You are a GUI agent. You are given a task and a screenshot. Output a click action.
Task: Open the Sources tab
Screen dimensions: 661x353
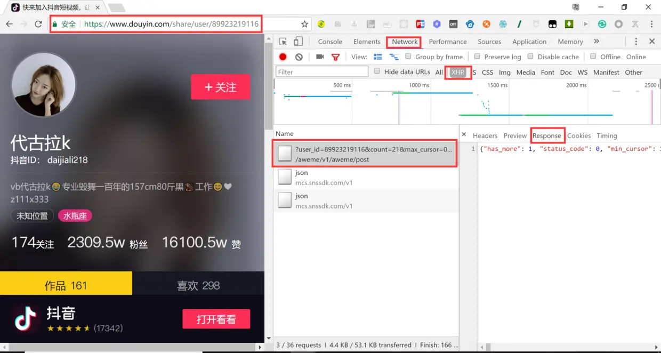[489, 42]
